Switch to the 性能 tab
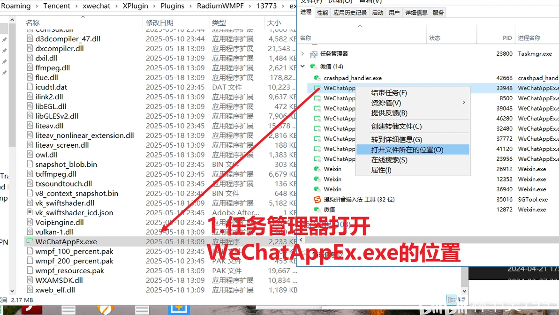This screenshot has height=315, width=559. pos(322,13)
